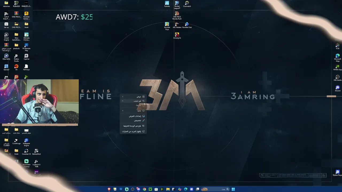Open إعدادات العرض (Display settings)

click(x=133, y=116)
